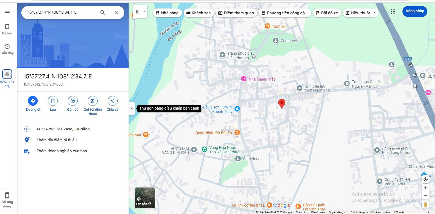Share location with Chia sẻ icon
Image resolution: width=435 pixels, height=214 pixels.
(112, 104)
